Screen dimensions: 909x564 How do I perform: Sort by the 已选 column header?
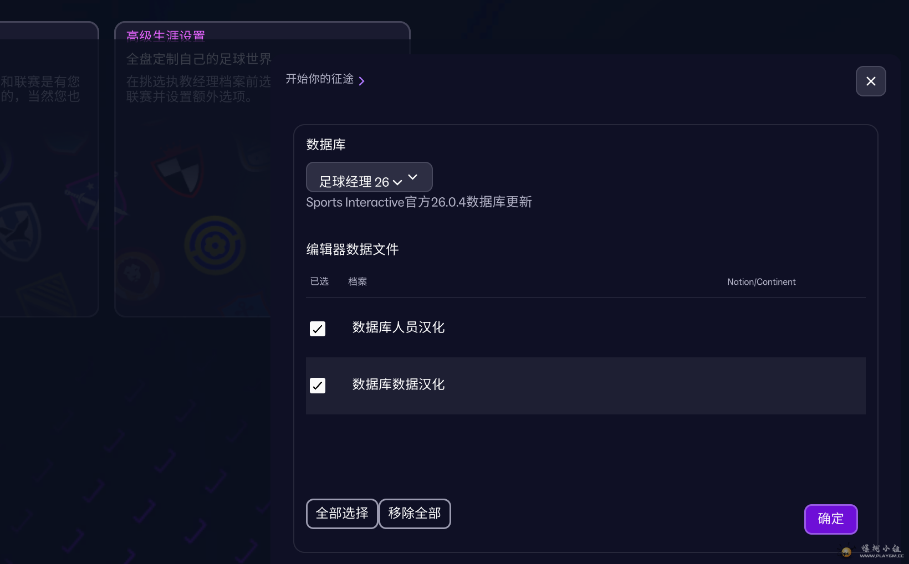tap(319, 281)
